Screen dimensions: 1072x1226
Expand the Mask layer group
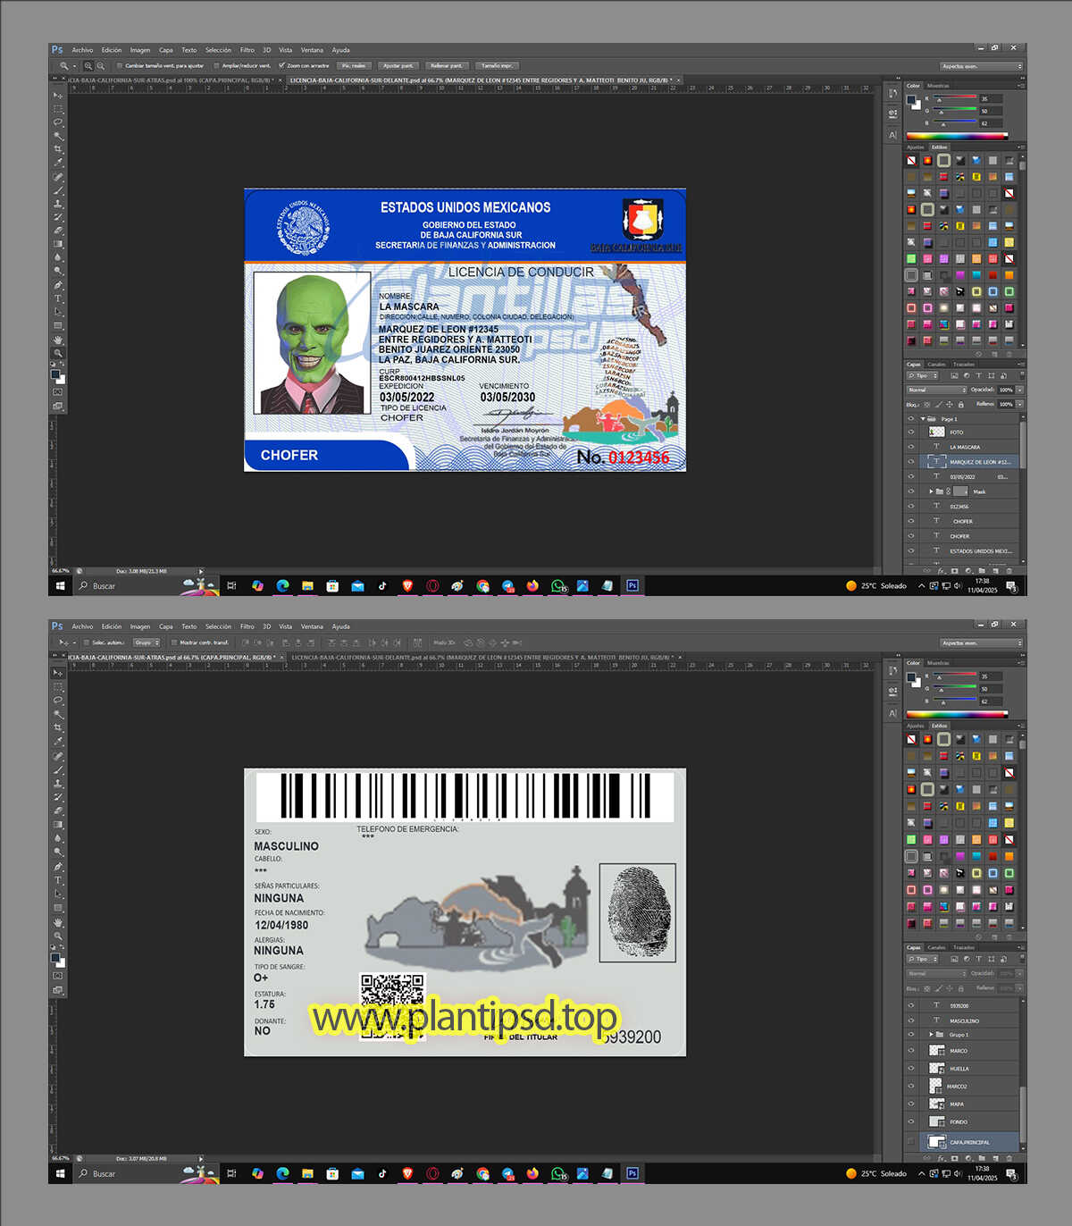tap(930, 491)
